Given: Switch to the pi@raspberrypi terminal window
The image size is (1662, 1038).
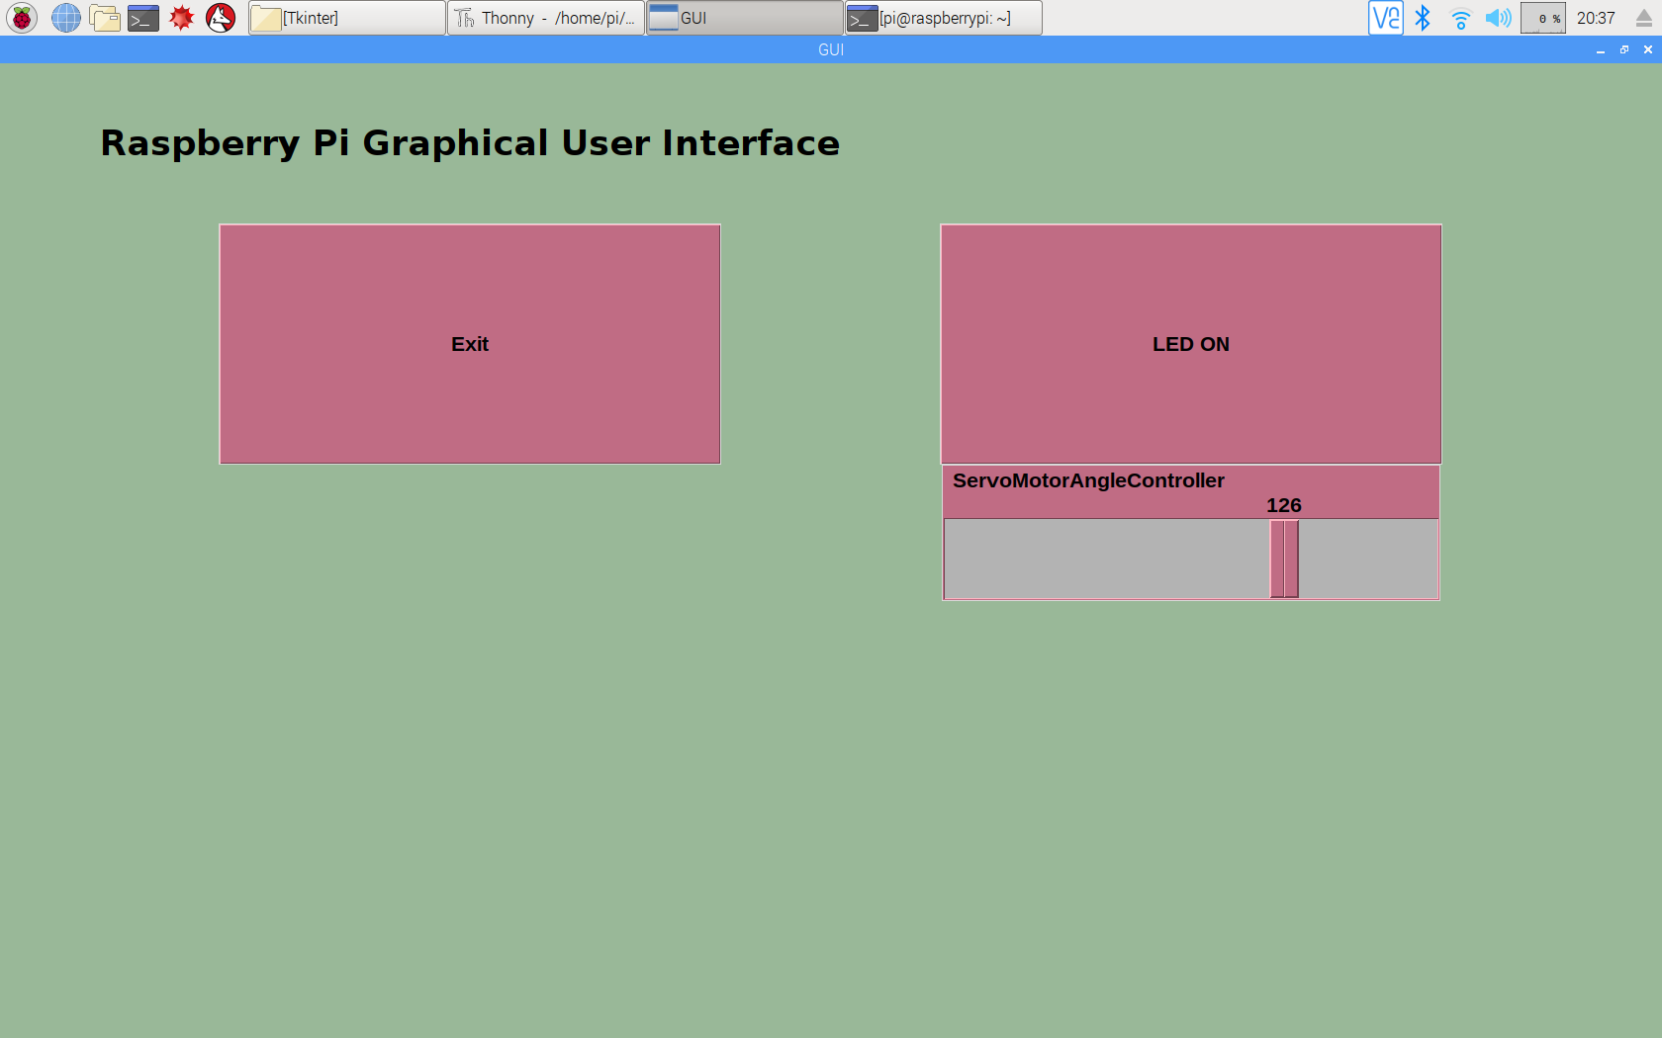Looking at the screenshot, I should coord(944,18).
